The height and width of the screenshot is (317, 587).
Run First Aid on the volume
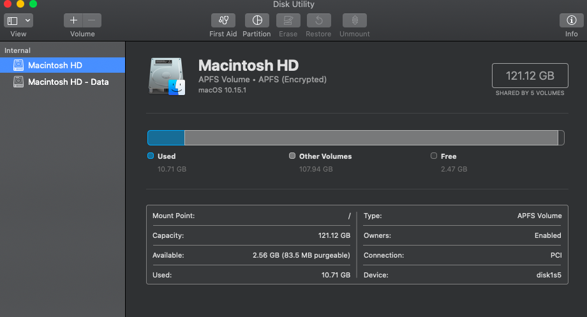[223, 20]
